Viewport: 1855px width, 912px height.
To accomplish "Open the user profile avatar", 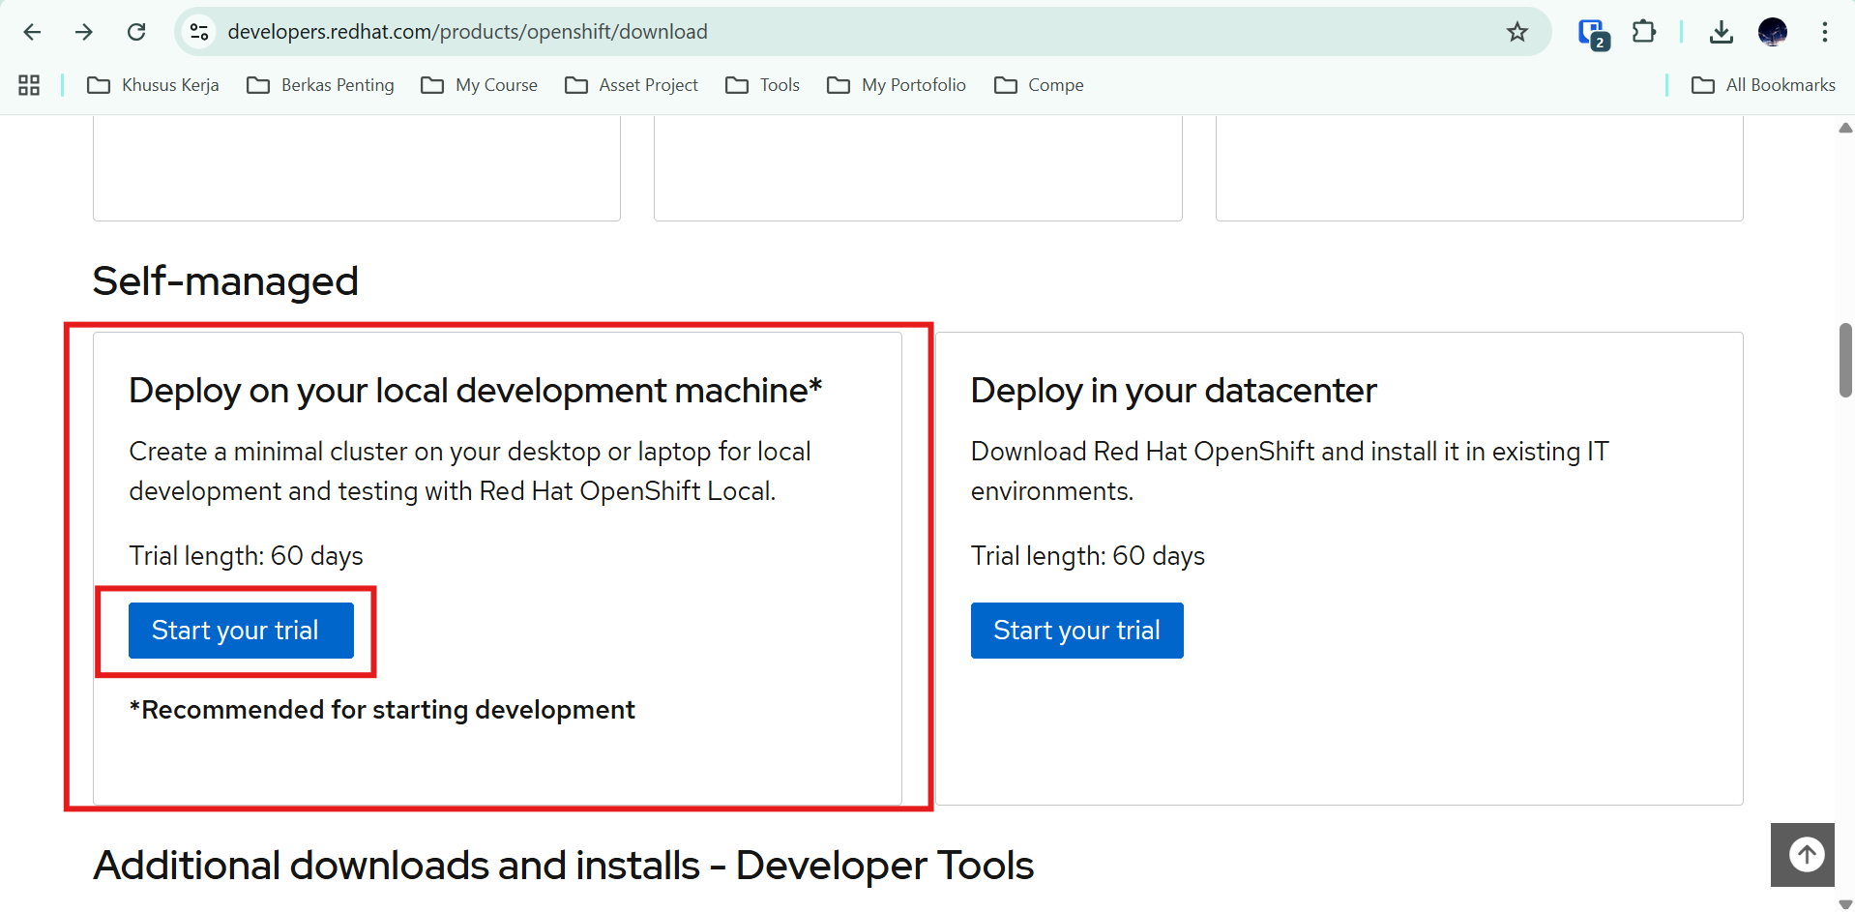I will point(1772,32).
